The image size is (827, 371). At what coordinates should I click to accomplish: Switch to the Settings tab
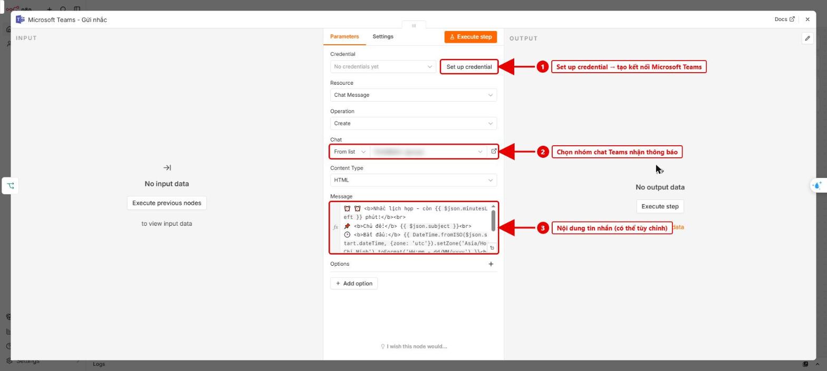click(383, 37)
